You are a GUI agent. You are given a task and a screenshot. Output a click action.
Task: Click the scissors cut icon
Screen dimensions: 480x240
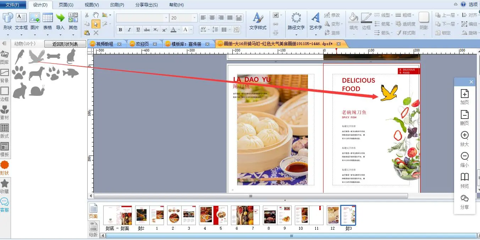(87, 15)
